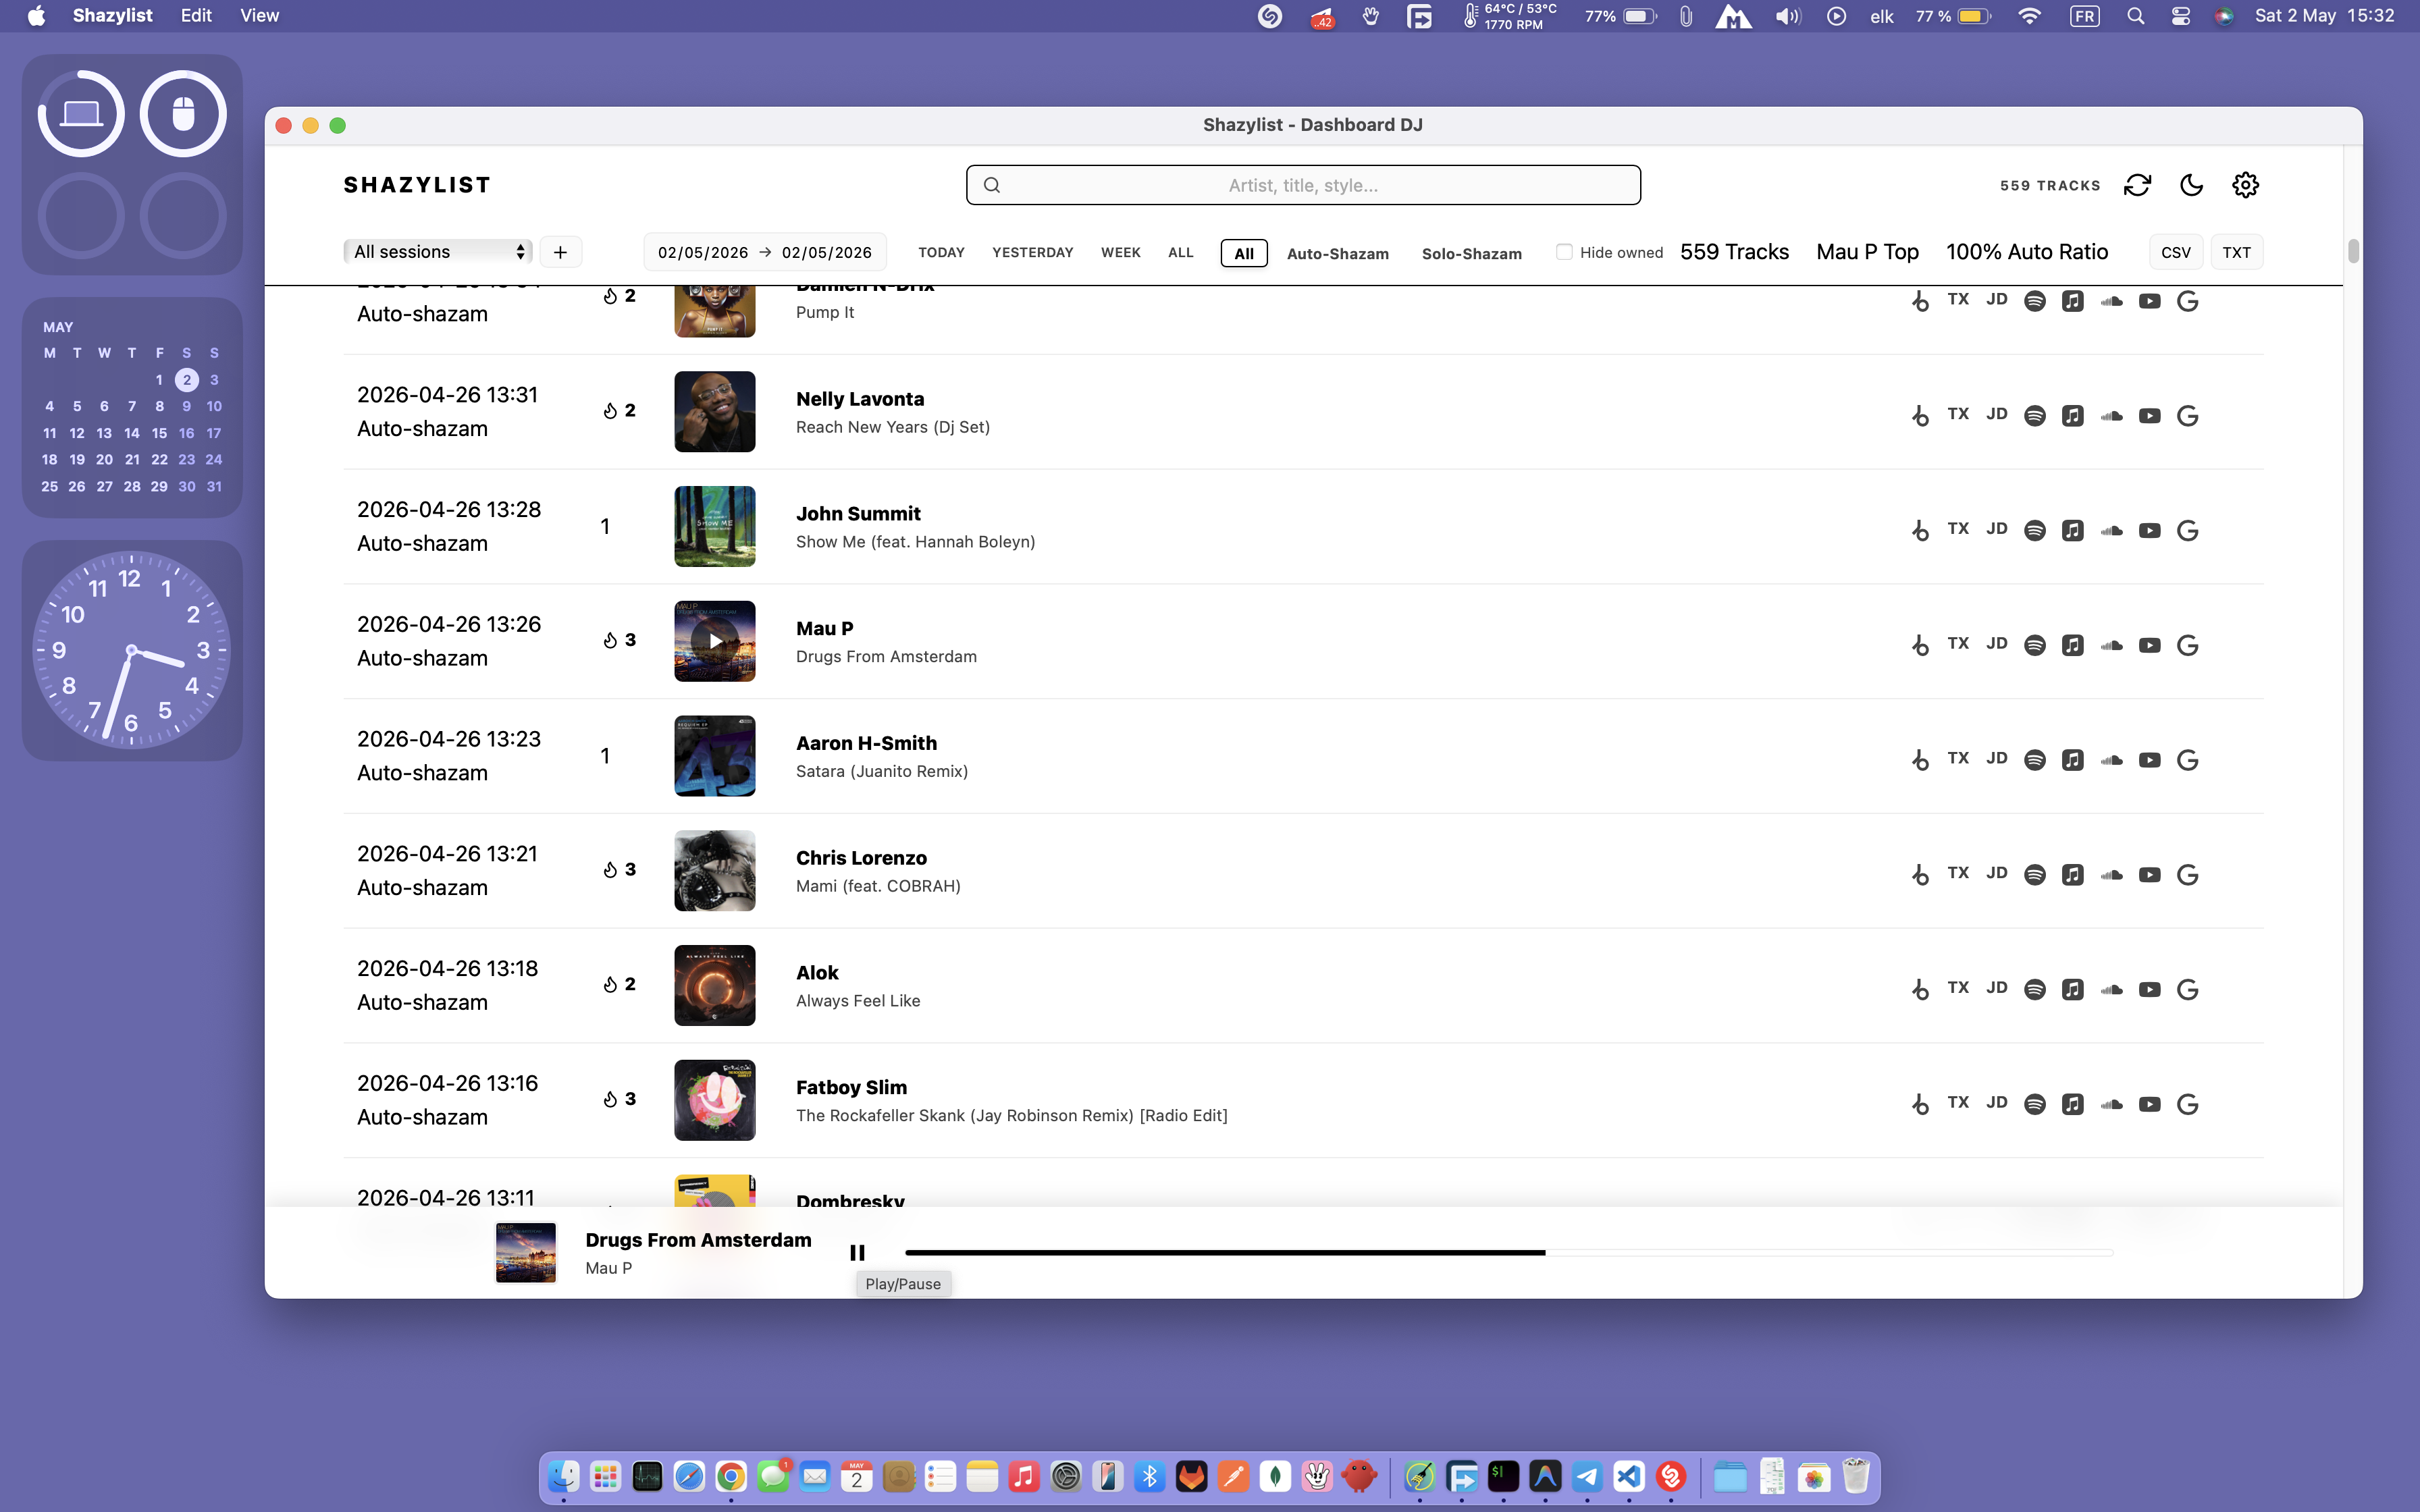2420x1512 pixels.
Task: Open the date range picker 02/05/2026
Action: click(x=765, y=252)
